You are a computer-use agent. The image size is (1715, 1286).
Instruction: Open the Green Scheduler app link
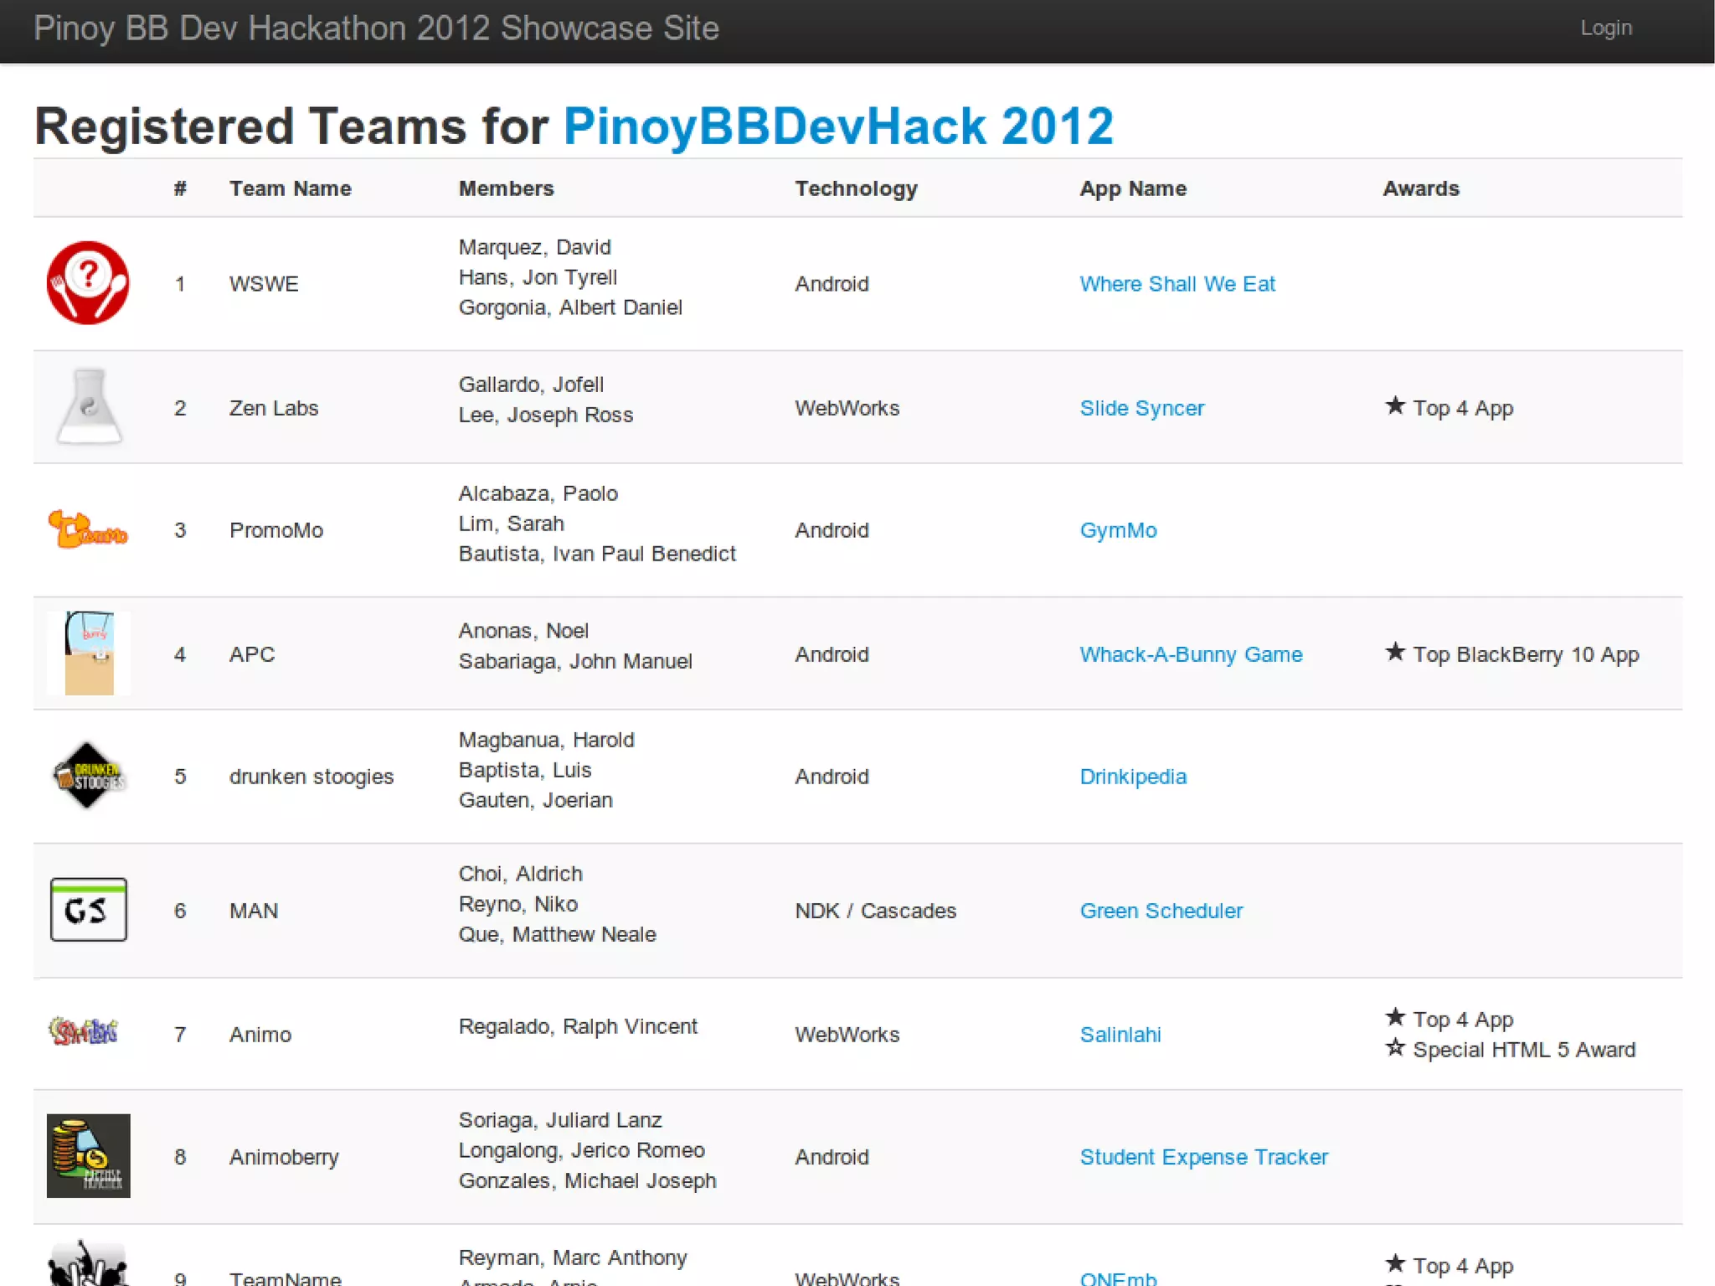1161,911
